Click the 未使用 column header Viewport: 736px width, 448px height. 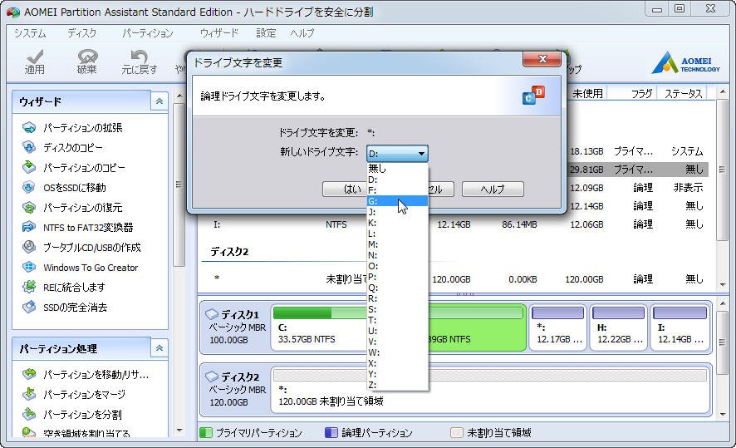pos(587,93)
